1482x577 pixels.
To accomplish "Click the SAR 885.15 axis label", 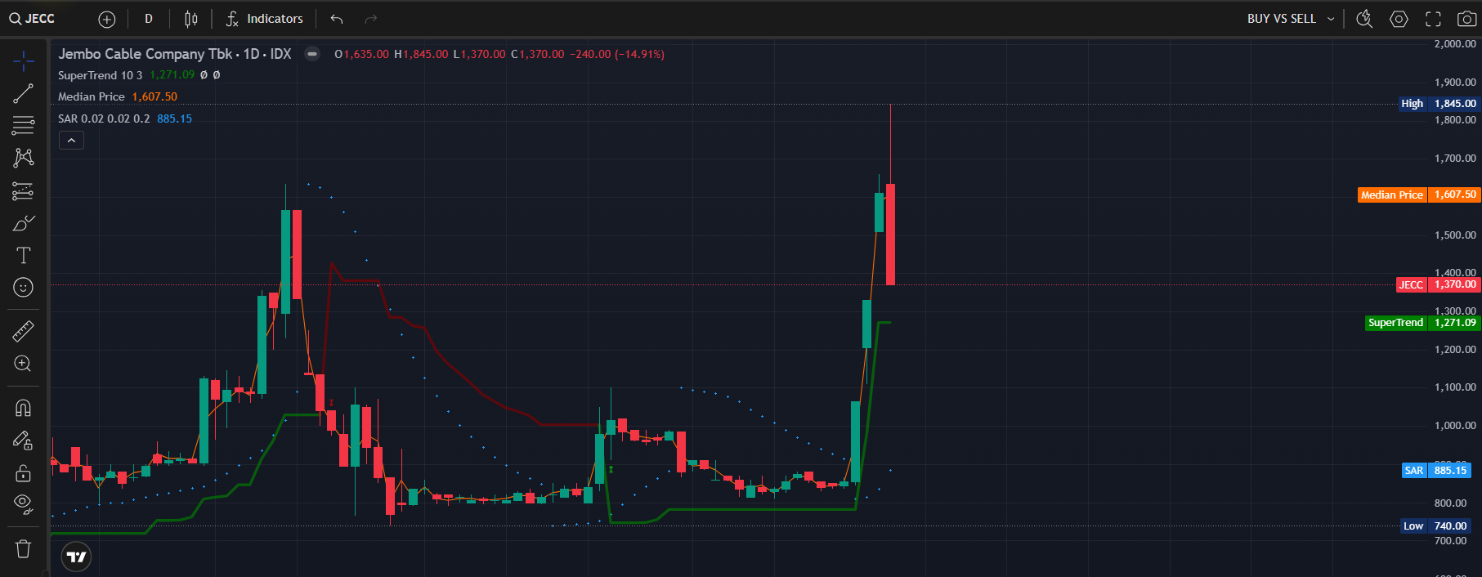I will pyautogui.click(x=1437, y=471).
